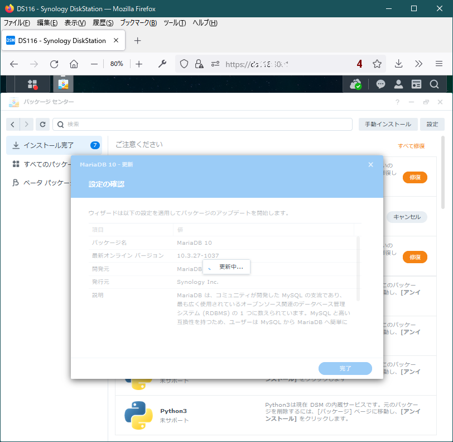Open the ファイル menu
This screenshot has width=453, height=442.
[17, 23]
